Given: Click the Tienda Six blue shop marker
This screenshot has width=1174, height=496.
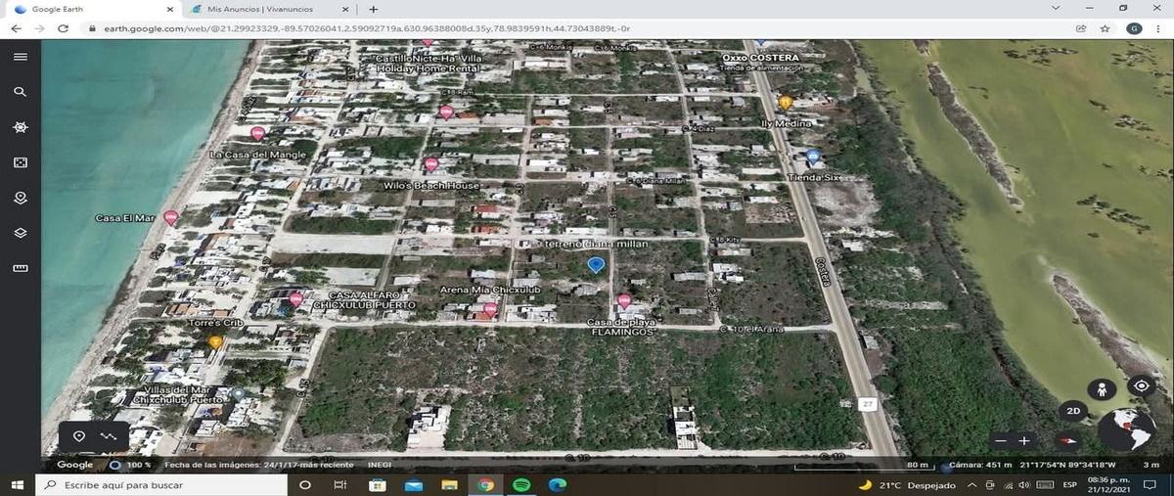Looking at the screenshot, I should tap(813, 157).
